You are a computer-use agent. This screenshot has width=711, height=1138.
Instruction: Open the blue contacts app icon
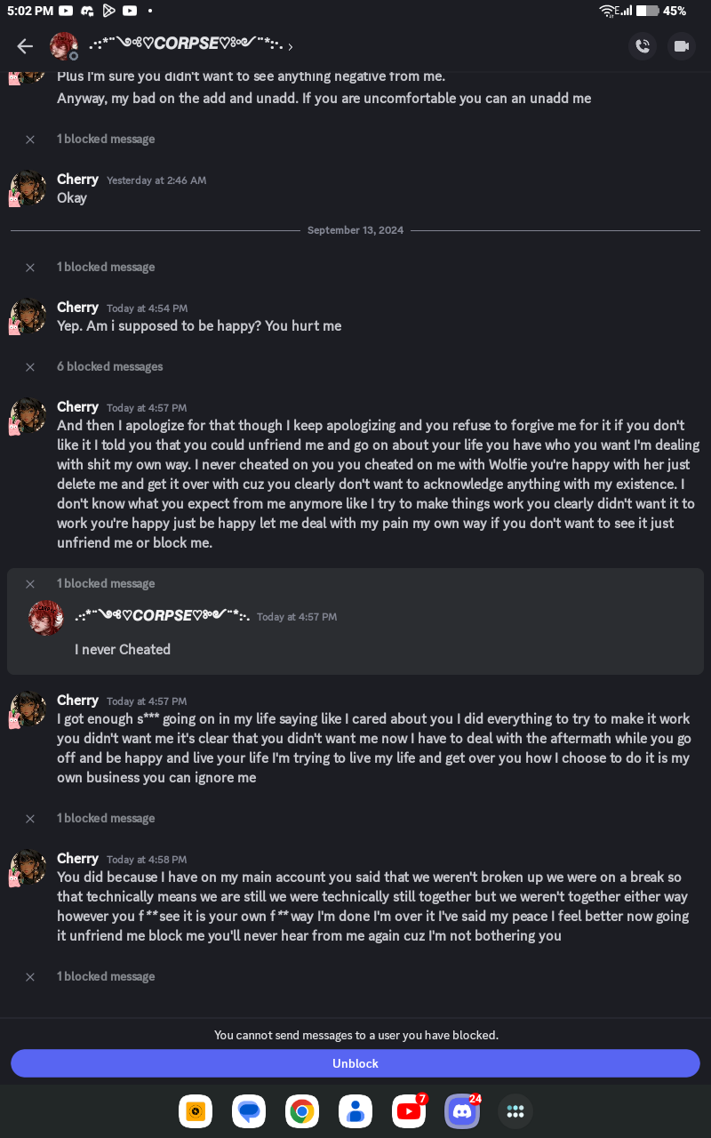[x=355, y=1111]
